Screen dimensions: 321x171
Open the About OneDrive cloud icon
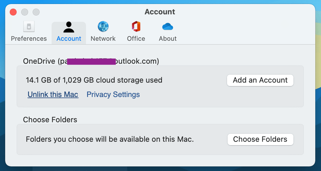[x=168, y=27]
